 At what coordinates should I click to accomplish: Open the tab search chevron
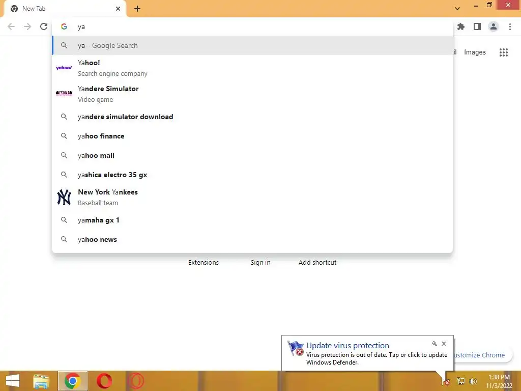coord(457,9)
